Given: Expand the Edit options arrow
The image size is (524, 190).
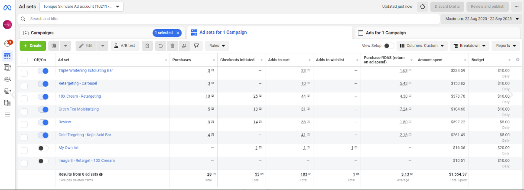Looking at the screenshot, I should click(x=103, y=46).
